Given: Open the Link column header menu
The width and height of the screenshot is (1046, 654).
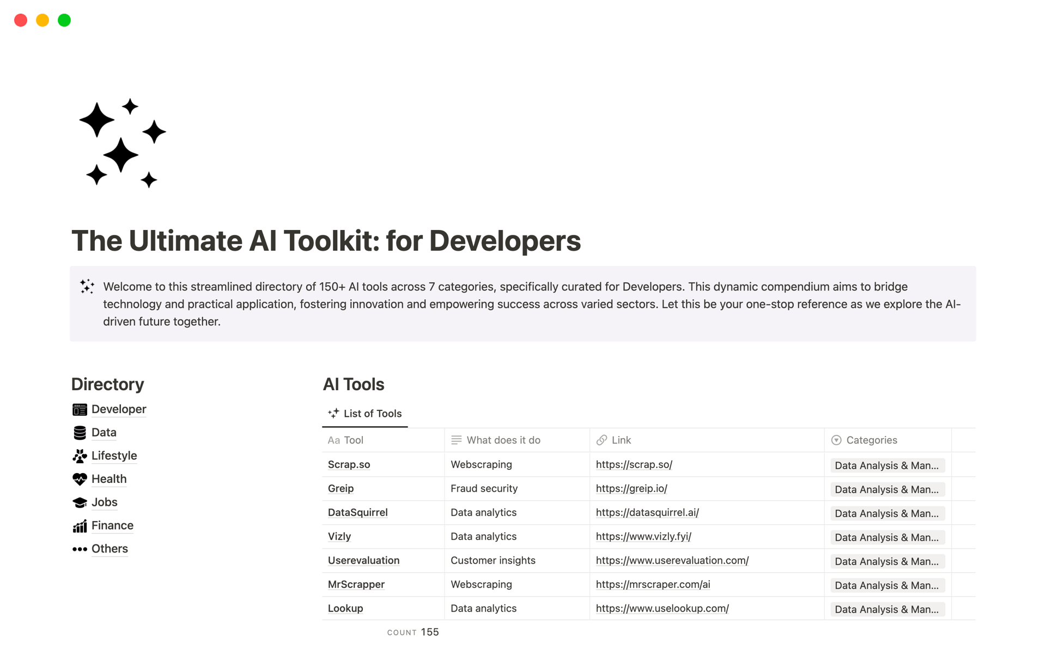Looking at the screenshot, I should [x=621, y=440].
